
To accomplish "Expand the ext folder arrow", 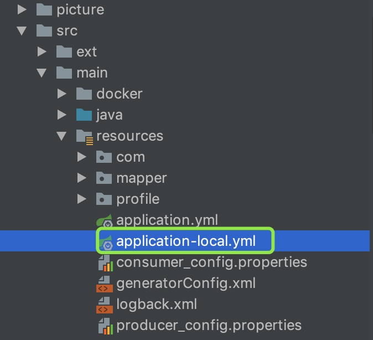I will pyautogui.click(x=42, y=51).
